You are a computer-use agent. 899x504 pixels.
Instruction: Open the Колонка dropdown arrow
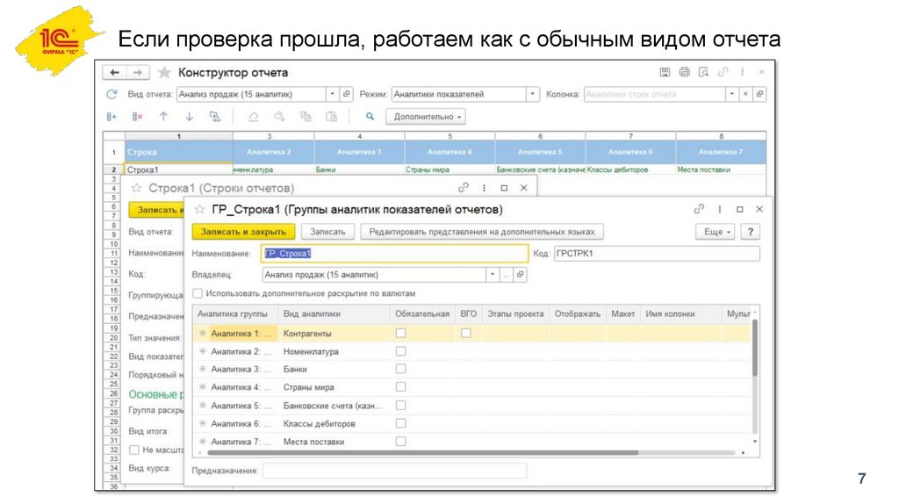coord(731,94)
